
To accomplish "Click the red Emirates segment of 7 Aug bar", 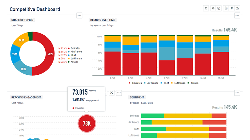I will pos(148,64).
